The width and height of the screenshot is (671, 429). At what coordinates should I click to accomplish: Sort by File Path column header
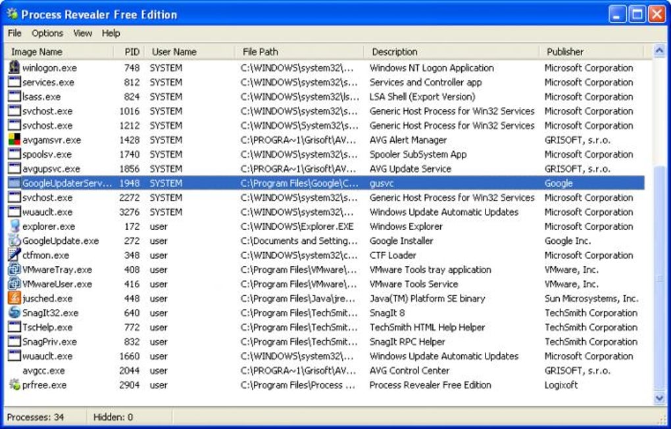(x=299, y=52)
